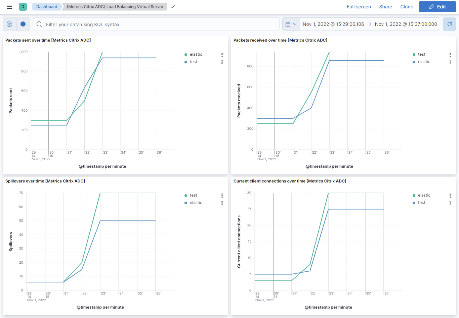Viewport: 459px width, 318px height.
Task: Open panel options for Spillovers chart
Action: pyautogui.click(x=222, y=195)
